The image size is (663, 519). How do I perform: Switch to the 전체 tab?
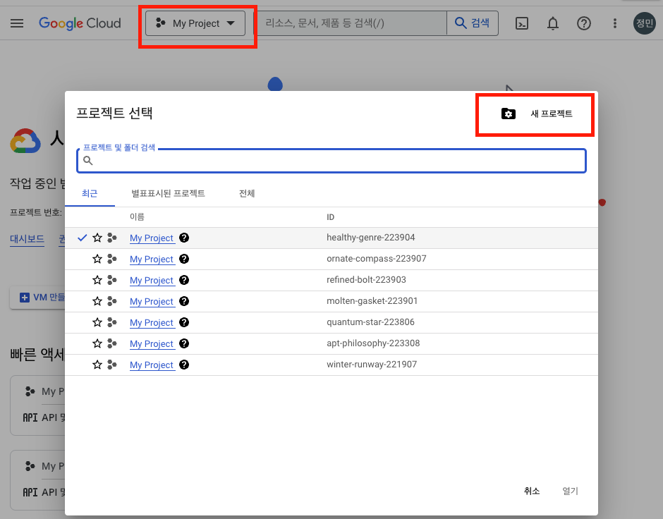coord(247,194)
